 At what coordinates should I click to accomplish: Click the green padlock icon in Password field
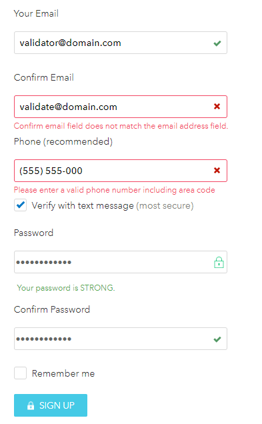click(x=219, y=262)
